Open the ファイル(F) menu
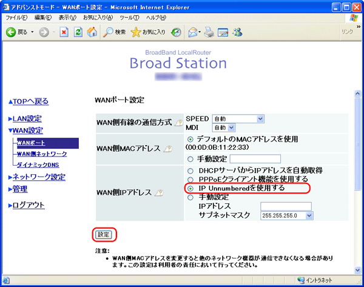 click(16, 18)
